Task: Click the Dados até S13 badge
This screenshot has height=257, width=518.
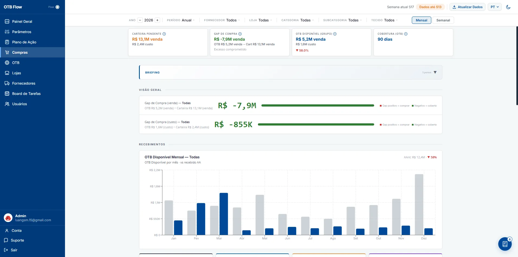Action: pos(430,7)
